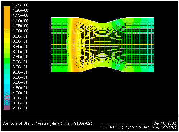Image resolution: width=179 pixels, height=132 pixels.
Task: Click the cyan band of the colorbar
Action: click(7, 82)
